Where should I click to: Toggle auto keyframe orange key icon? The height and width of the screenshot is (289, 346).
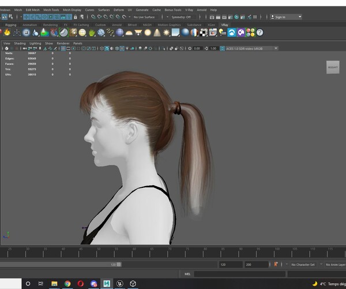[276, 264]
